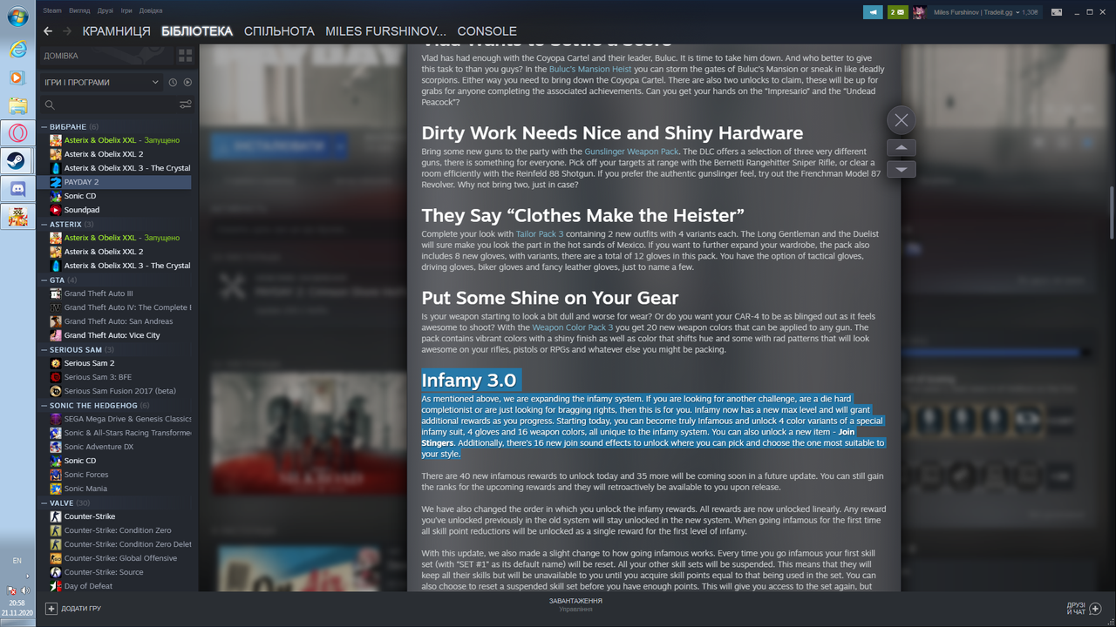The width and height of the screenshot is (1116, 627).
Task: Open ДРУЗІ Й ЧАТ friends list
Action: click(x=1084, y=608)
